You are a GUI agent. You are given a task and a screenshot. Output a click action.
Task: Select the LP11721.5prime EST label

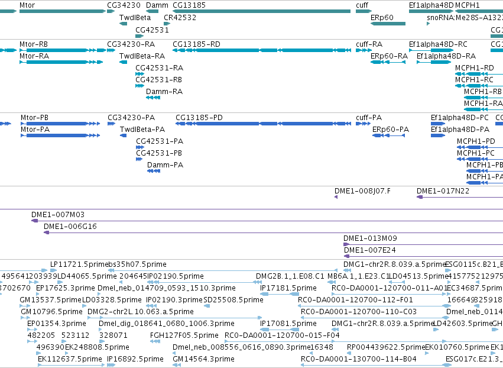coord(79,264)
